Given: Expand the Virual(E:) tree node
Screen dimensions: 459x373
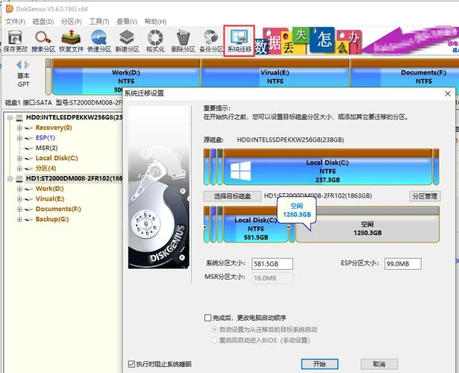Looking at the screenshot, I should 19,199.
